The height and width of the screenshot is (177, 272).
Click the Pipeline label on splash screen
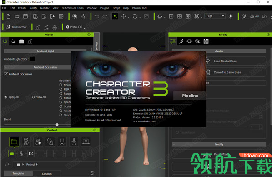coord(190,96)
